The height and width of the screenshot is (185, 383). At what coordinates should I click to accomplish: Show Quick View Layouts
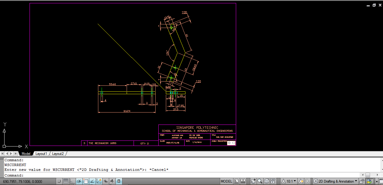click(236, 181)
